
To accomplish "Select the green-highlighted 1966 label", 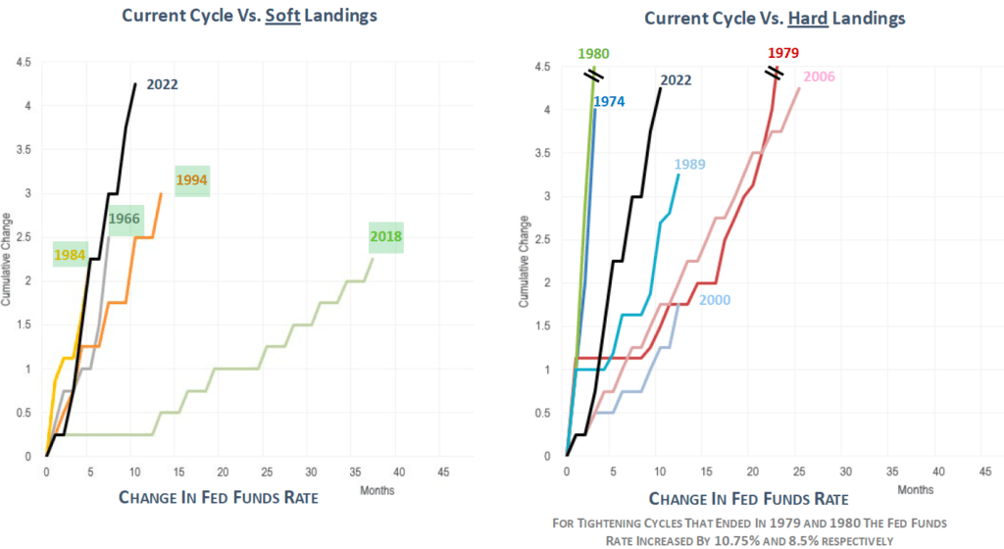I will tap(125, 218).
